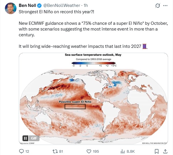Like the post with the heart icon
Image resolution: width=173 pixels, height=155 pixels.
[89, 151]
